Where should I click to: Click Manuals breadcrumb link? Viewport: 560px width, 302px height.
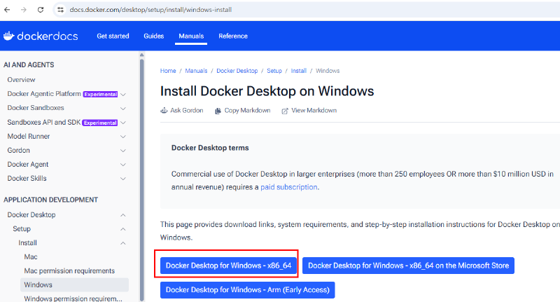pyautogui.click(x=196, y=71)
